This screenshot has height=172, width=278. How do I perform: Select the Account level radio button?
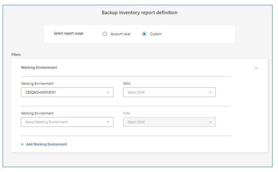pyautogui.click(x=105, y=34)
